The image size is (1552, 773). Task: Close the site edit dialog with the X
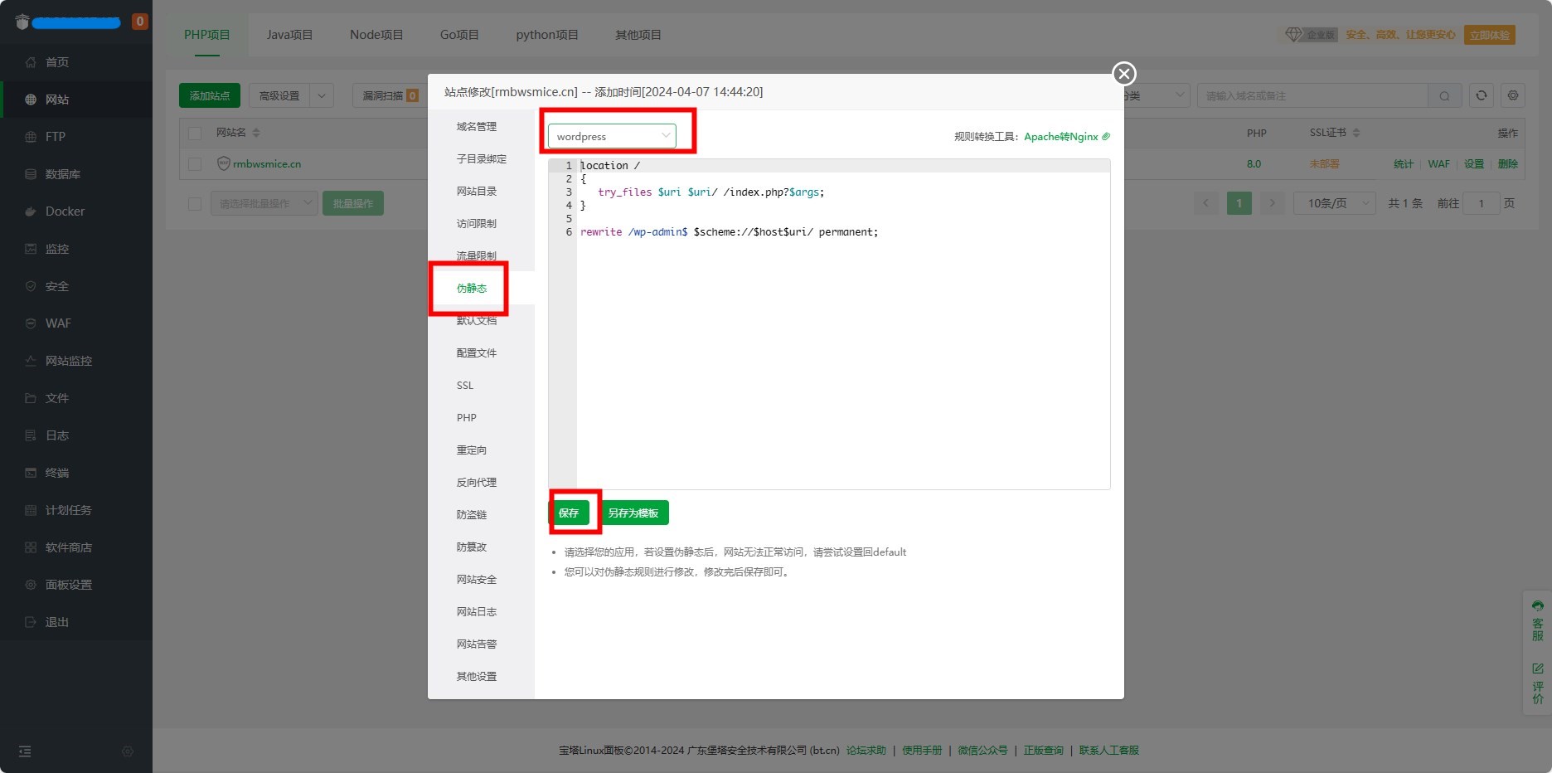(x=1124, y=74)
